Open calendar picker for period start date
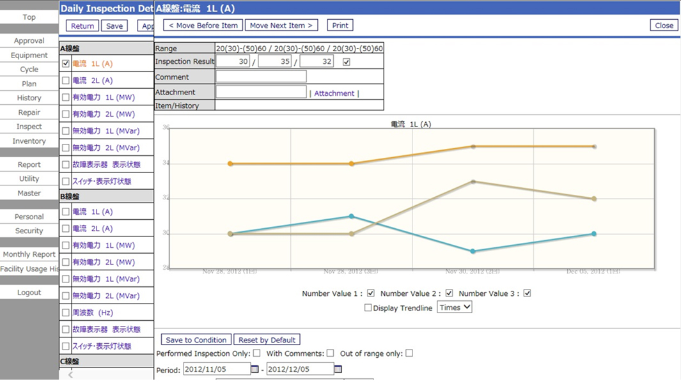This screenshot has width=681, height=386. (x=255, y=369)
